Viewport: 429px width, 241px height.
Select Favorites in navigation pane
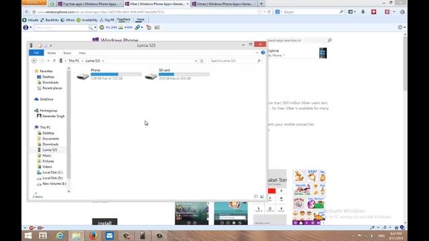pyautogui.click(x=46, y=71)
